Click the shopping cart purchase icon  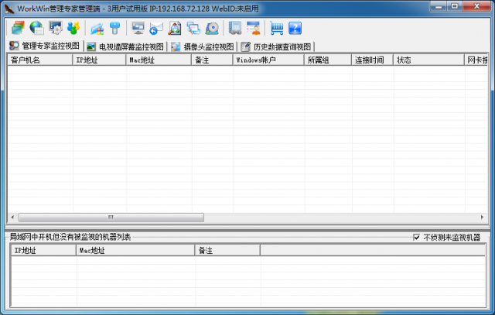coord(277,28)
